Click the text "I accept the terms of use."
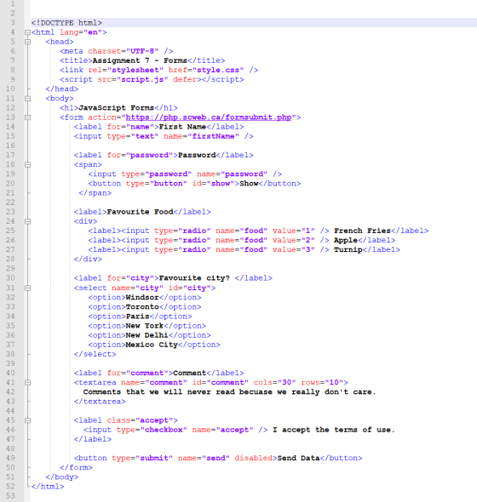The width and height of the screenshot is (477, 502). [334, 430]
